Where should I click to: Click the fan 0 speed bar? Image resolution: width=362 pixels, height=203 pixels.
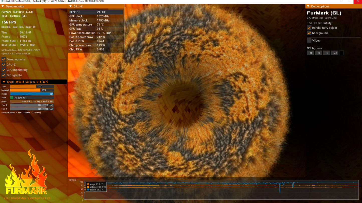pos(32,105)
